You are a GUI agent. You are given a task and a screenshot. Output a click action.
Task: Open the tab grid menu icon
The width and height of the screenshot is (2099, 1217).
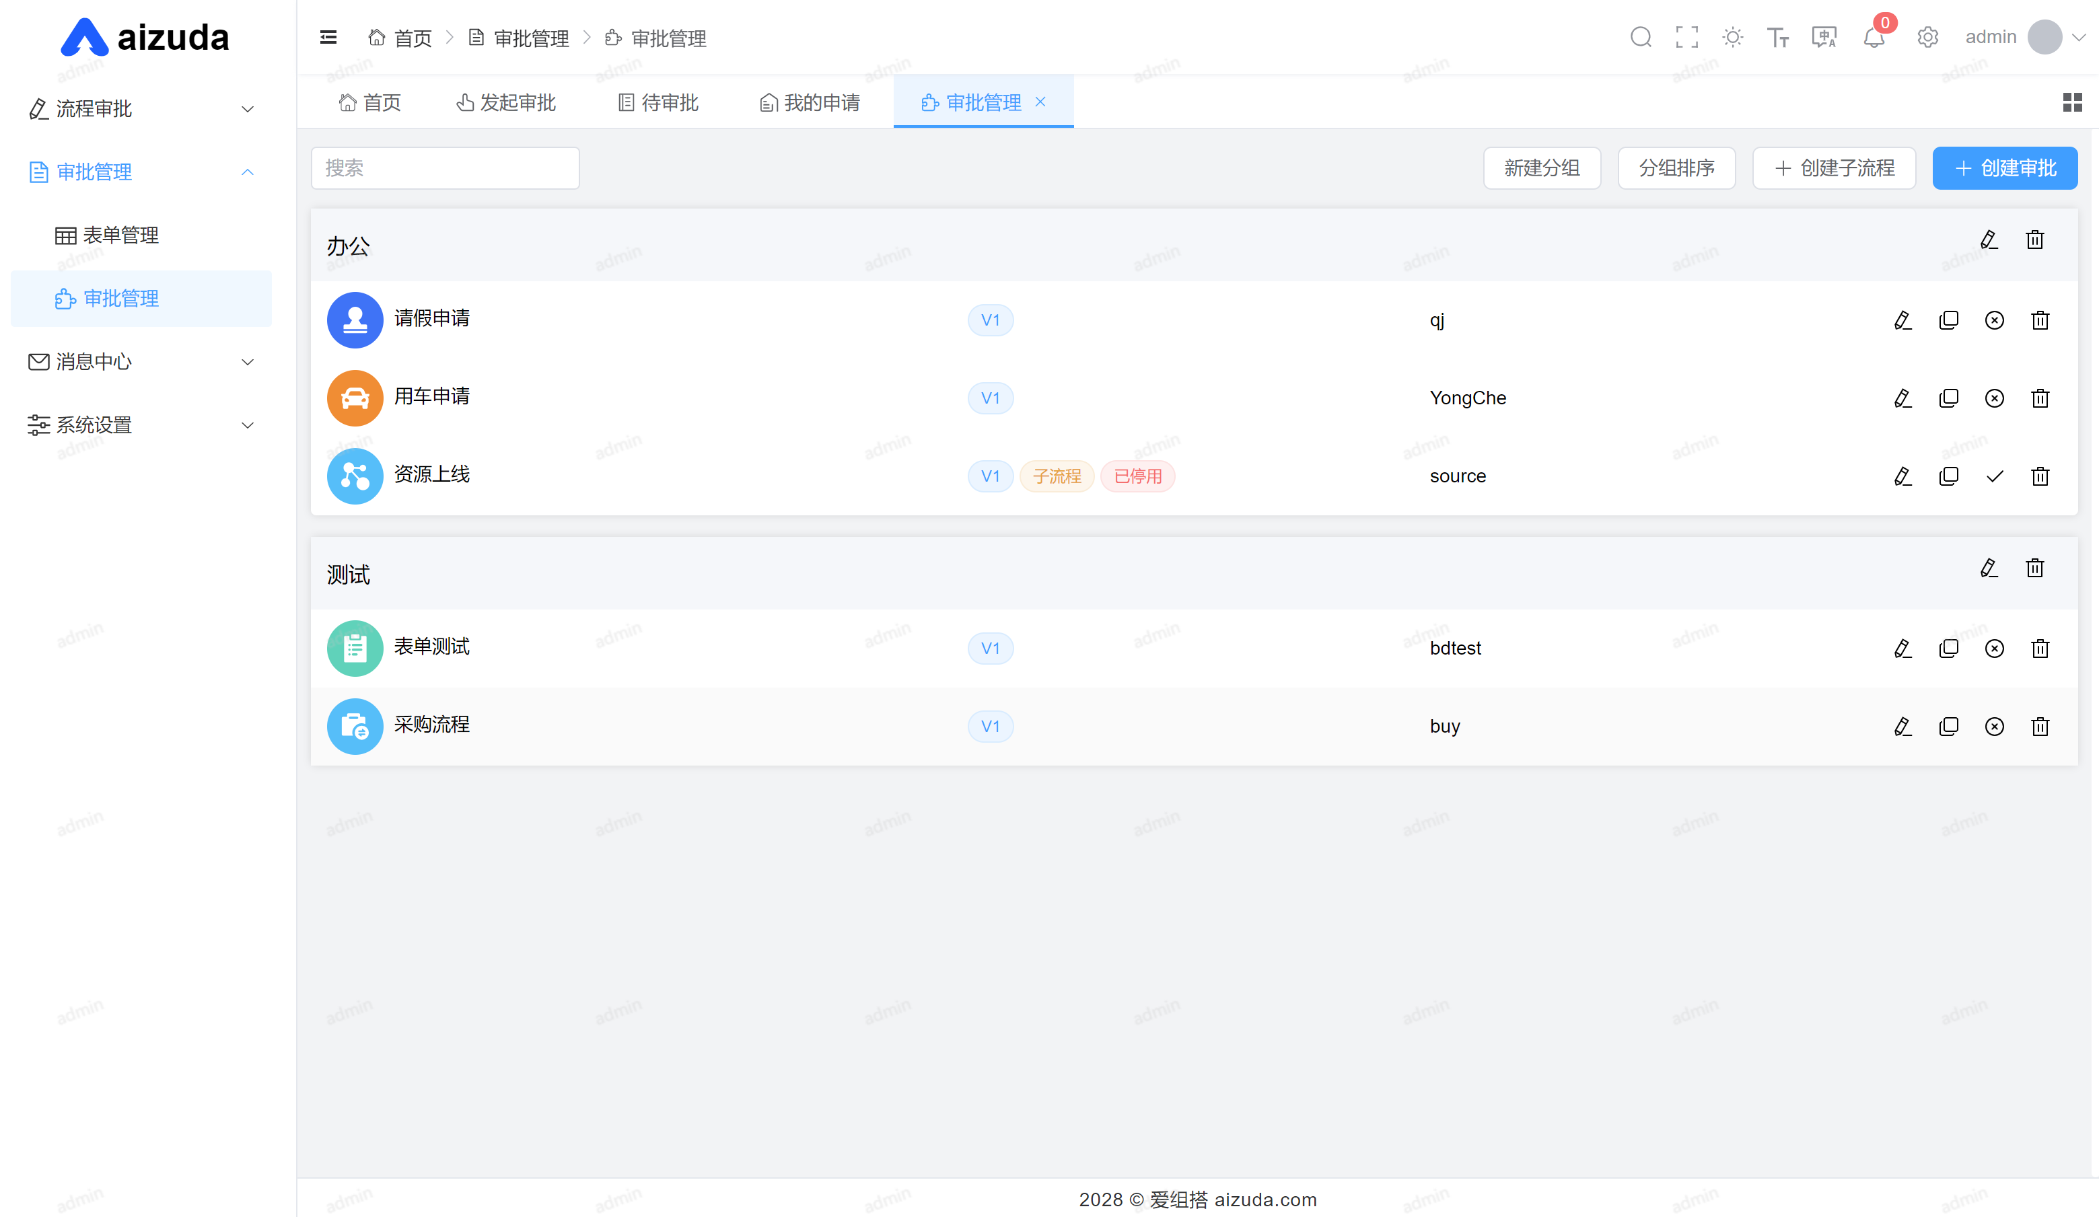pyautogui.click(x=2072, y=102)
